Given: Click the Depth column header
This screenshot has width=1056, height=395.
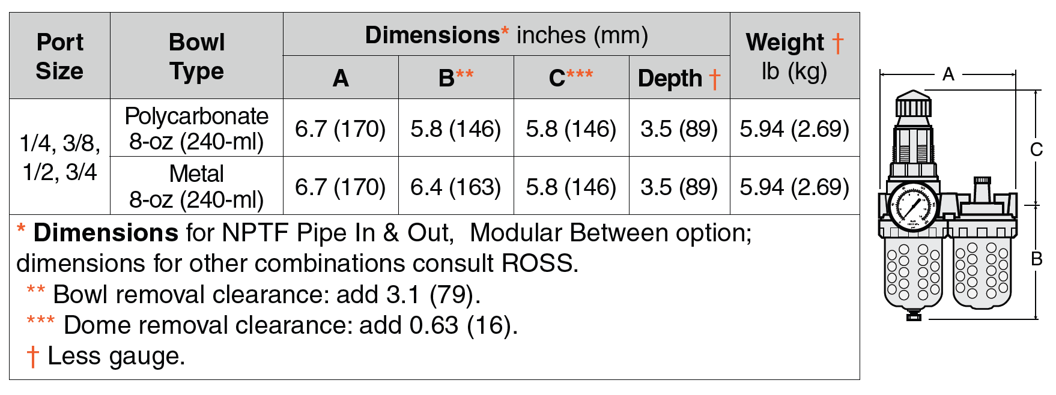Looking at the screenshot, I should pos(679,77).
